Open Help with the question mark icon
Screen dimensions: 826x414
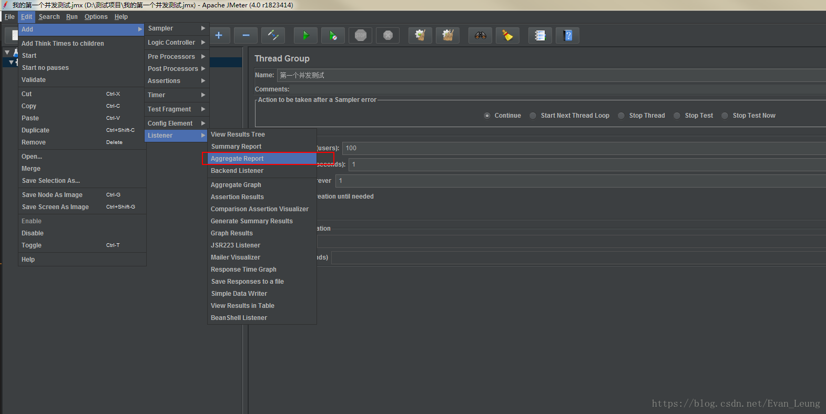point(567,35)
